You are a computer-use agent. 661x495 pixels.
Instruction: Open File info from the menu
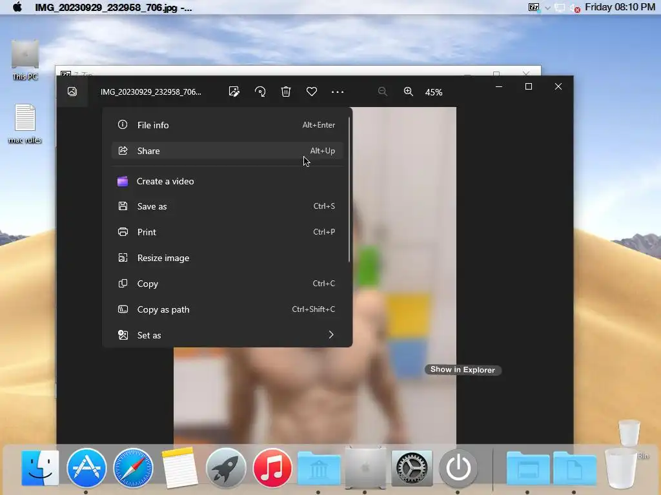coord(227,125)
